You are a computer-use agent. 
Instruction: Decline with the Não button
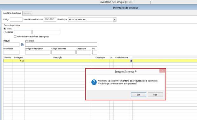click(155, 95)
